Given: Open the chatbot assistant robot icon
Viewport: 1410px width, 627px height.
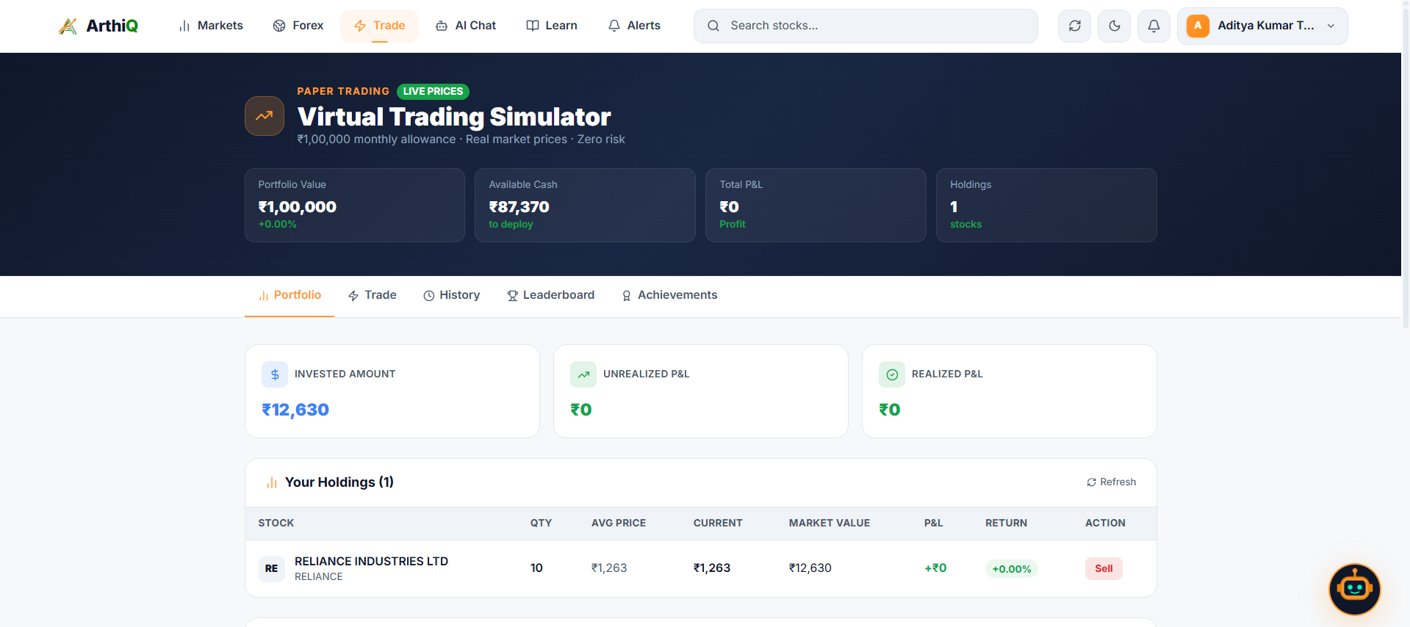Looking at the screenshot, I should [x=1355, y=589].
